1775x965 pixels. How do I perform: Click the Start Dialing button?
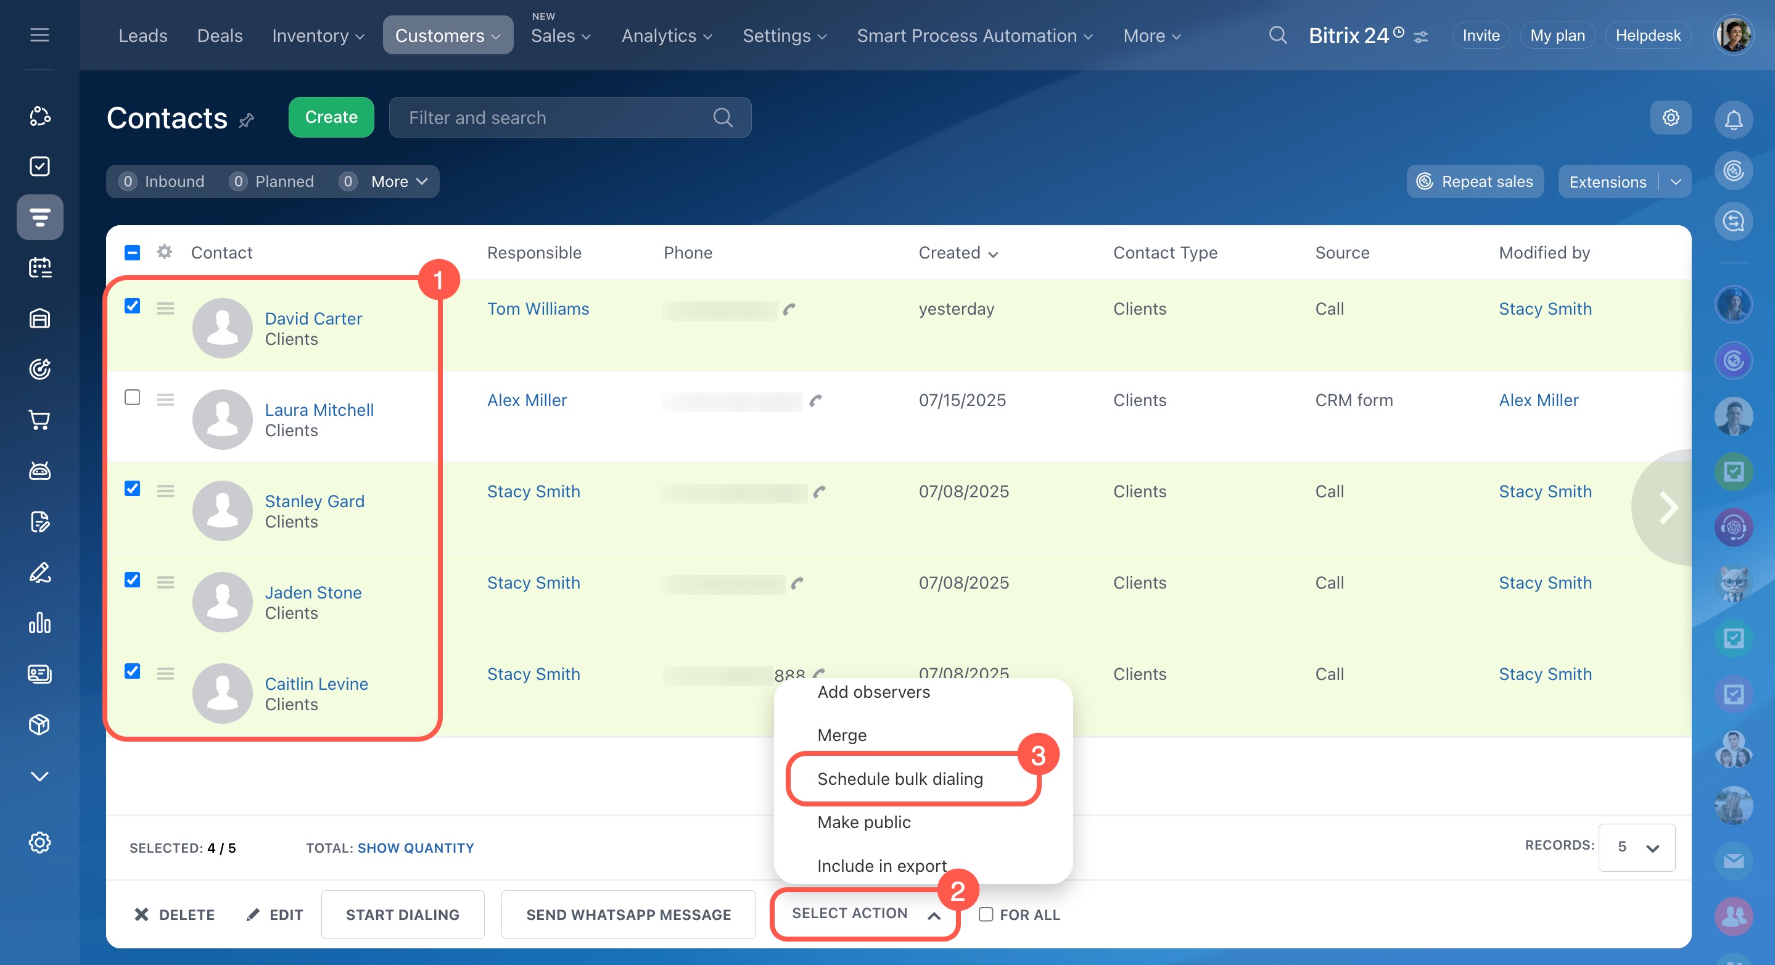point(402,914)
